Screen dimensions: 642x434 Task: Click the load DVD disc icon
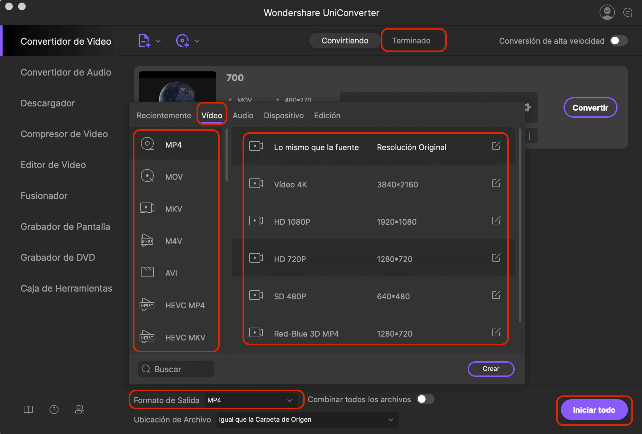[182, 41]
